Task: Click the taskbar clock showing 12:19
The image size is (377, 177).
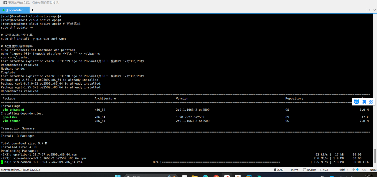Action: click(x=368, y=176)
